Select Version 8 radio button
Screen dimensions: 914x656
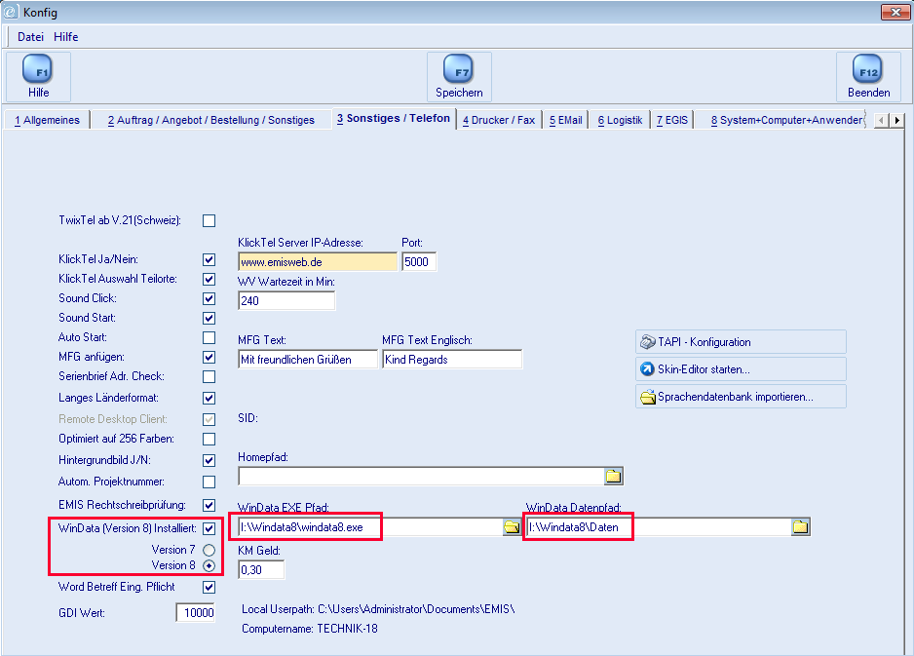(209, 565)
